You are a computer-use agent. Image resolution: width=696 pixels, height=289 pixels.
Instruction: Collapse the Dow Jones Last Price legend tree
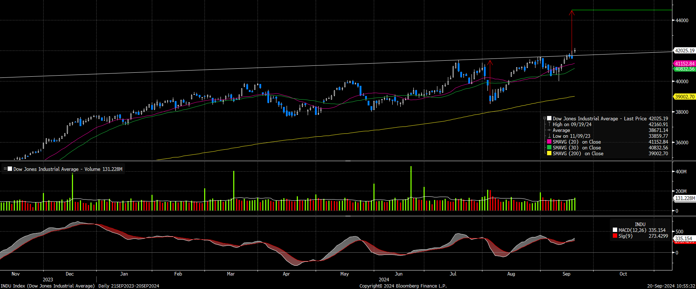[x=545, y=119]
